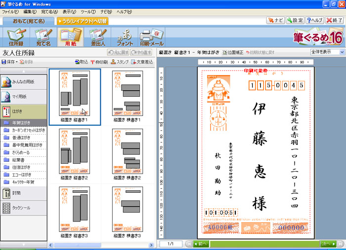346x250 pixels.
Task: Click the 文章差込 text insert tool
Action: (143, 62)
